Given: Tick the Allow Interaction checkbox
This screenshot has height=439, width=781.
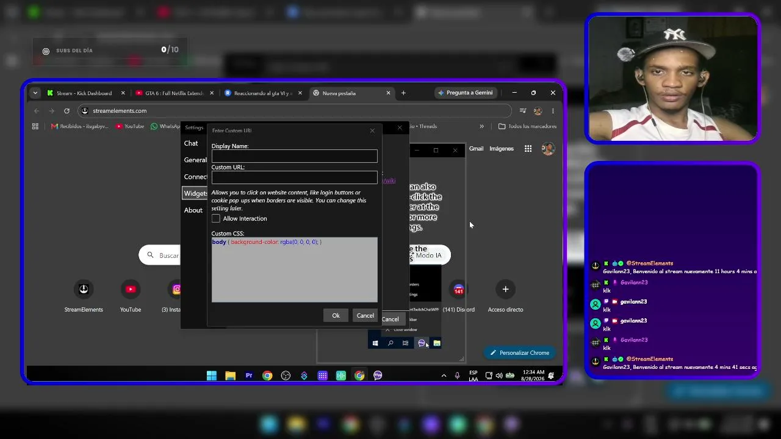Looking at the screenshot, I should point(215,218).
